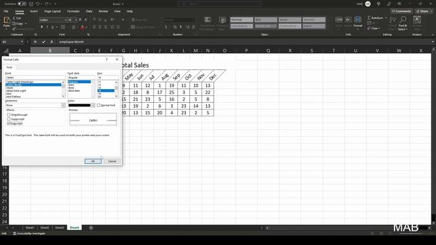This screenshot has width=436, height=245.
Task: Click the Save icon in title bar
Action: click(31, 4)
